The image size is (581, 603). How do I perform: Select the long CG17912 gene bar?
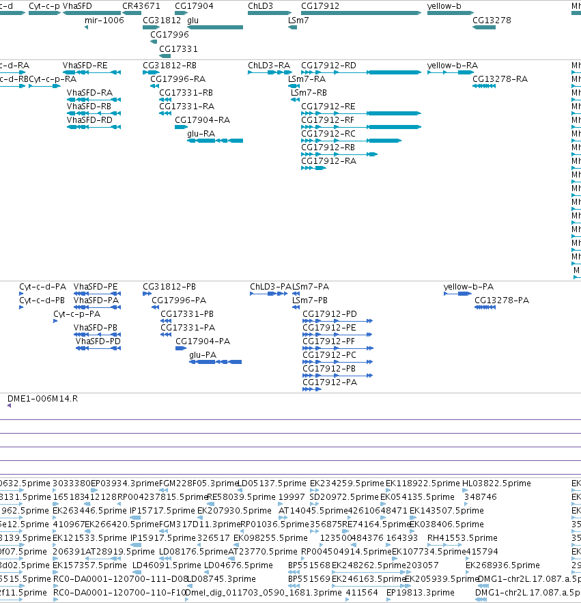tap(361, 13)
